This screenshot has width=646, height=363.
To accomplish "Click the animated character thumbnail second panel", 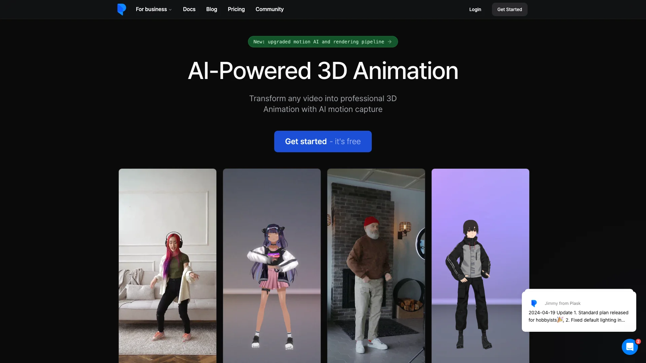I will point(272,265).
